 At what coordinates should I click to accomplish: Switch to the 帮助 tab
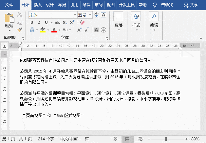click(143, 5)
